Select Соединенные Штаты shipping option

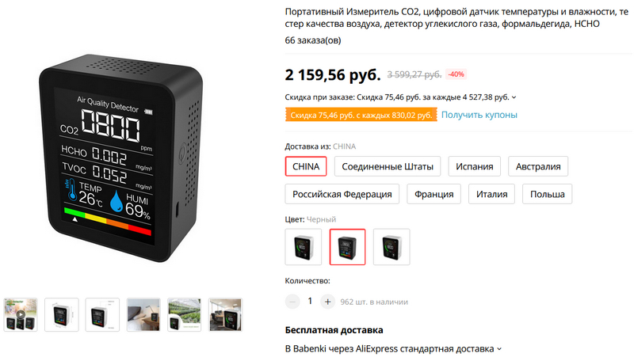pos(388,166)
